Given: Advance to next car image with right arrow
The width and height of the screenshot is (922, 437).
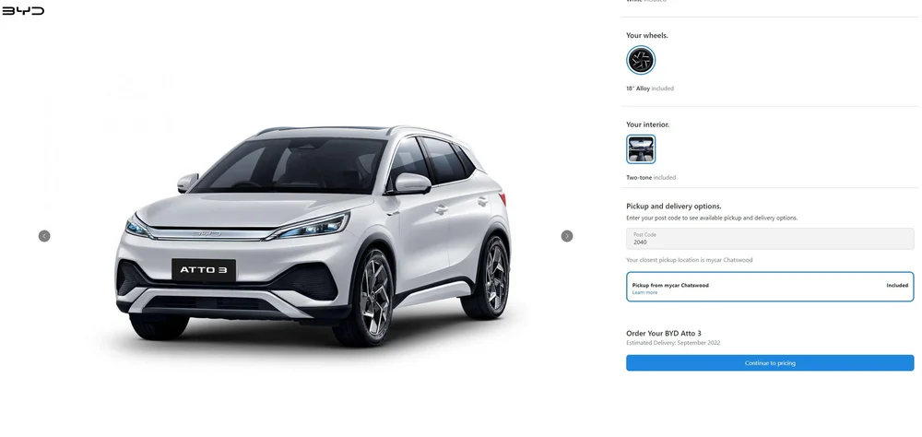Looking at the screenshot, I should click(567, 236).
